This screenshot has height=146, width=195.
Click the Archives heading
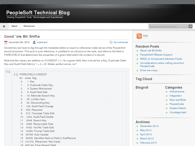click(143, 122)
